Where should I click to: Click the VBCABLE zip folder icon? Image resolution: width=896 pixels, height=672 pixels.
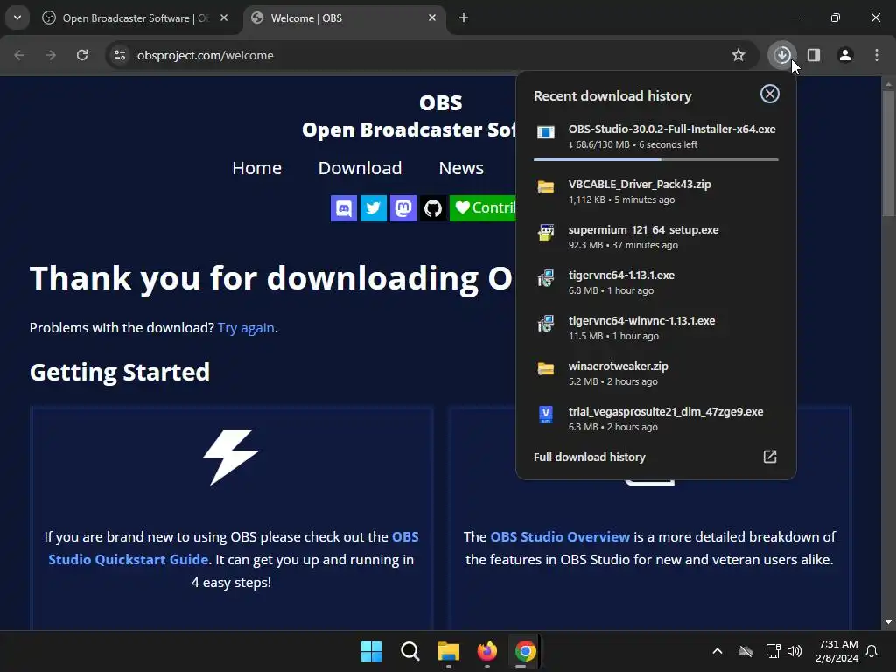pyautogui.click(x=546, y=187)
